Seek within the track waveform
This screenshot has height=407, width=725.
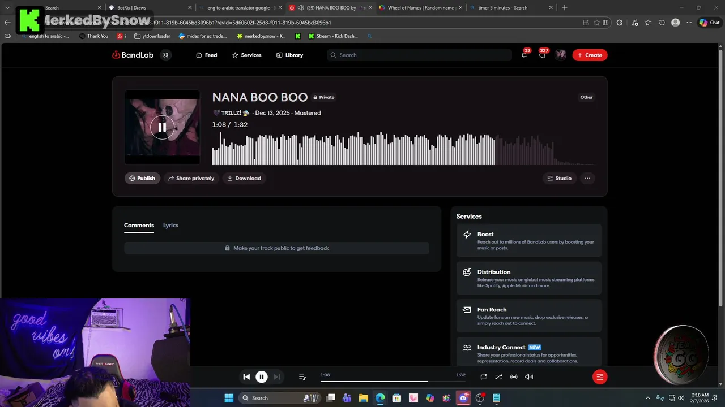[403, 149]
